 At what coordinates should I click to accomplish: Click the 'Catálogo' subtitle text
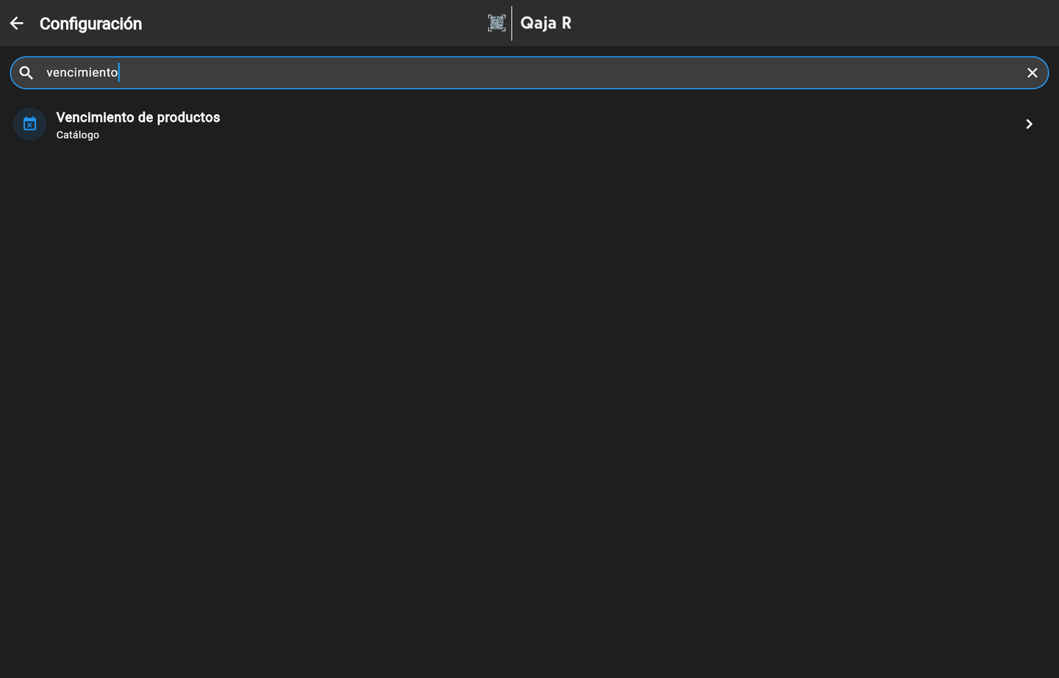78,135
